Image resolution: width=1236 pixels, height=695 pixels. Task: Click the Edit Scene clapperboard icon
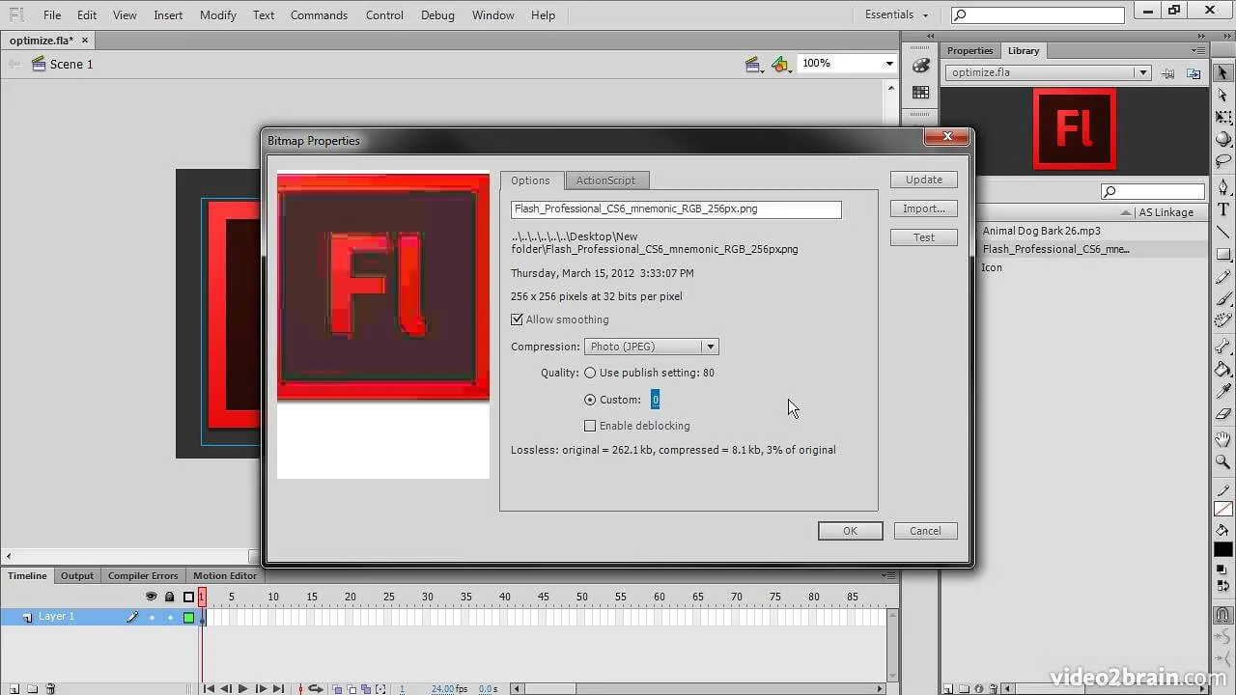(x=754, y=64)
